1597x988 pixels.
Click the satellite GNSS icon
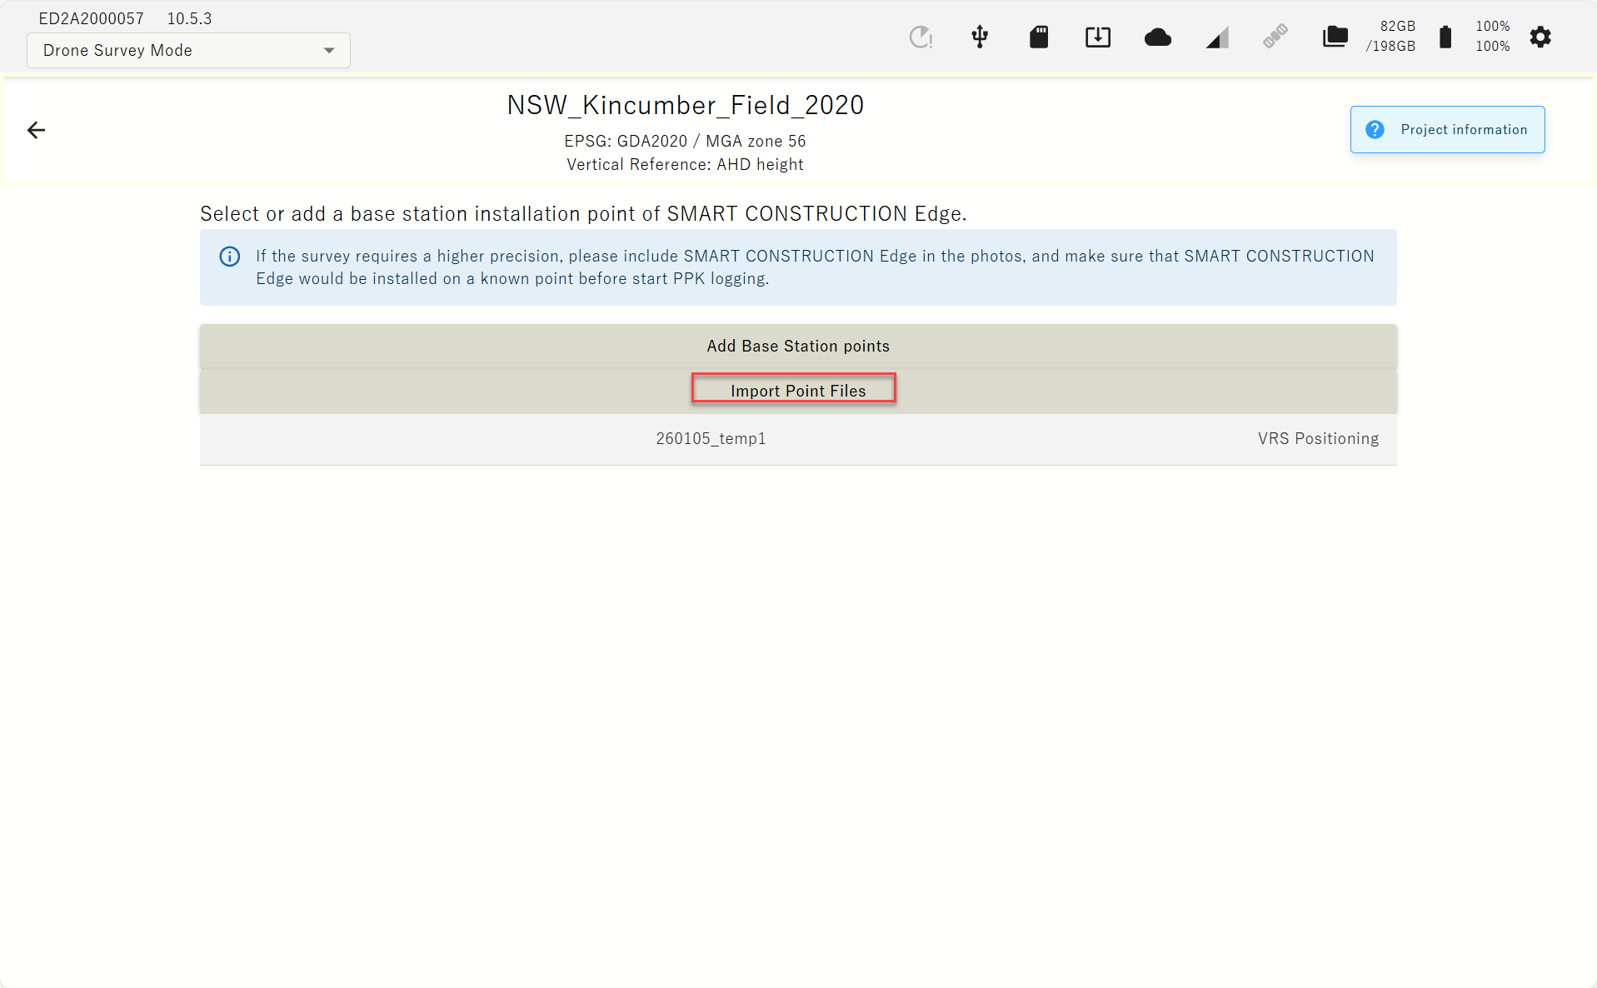pyautogui.click(x=1275, y=37)
